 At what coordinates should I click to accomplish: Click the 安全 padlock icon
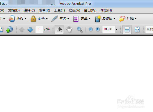pos(33,19)
